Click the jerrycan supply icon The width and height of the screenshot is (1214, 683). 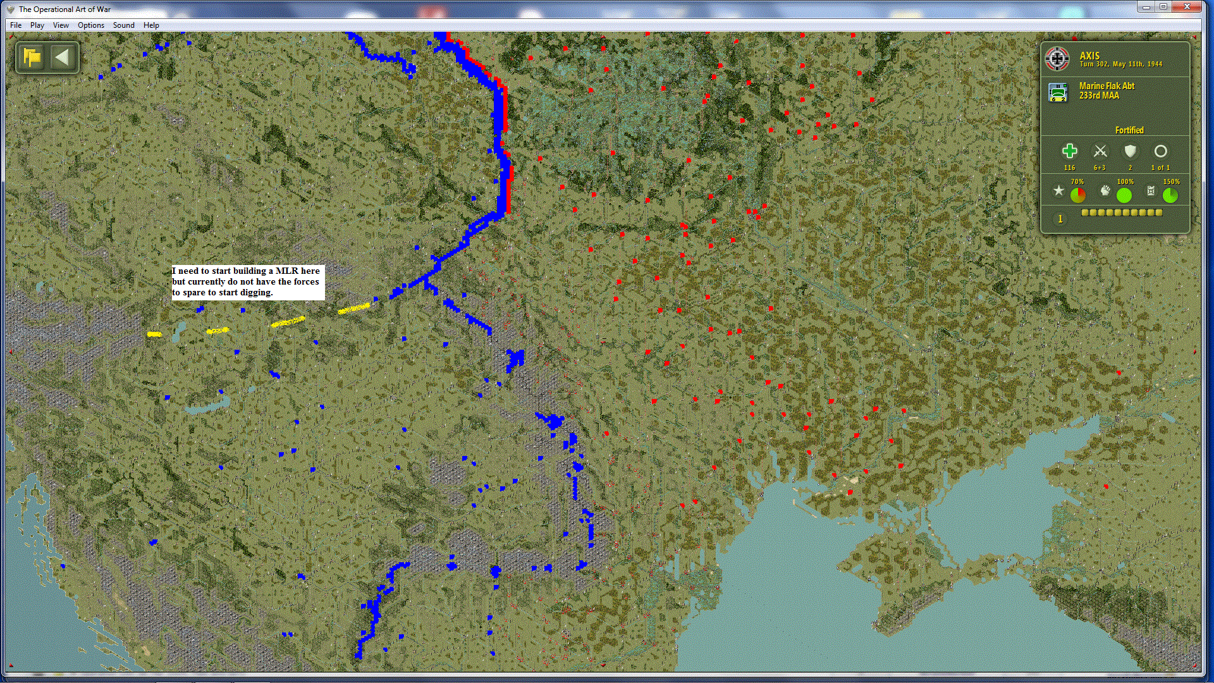click(1151, 190)
